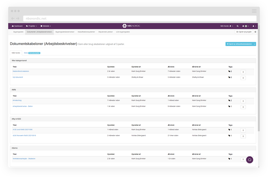Open the Ventilationsarbejde - Skabelon link
Image resolution: width=268 pixels, height=177 pixels.
pyautogui.click(x=24, y=159)
